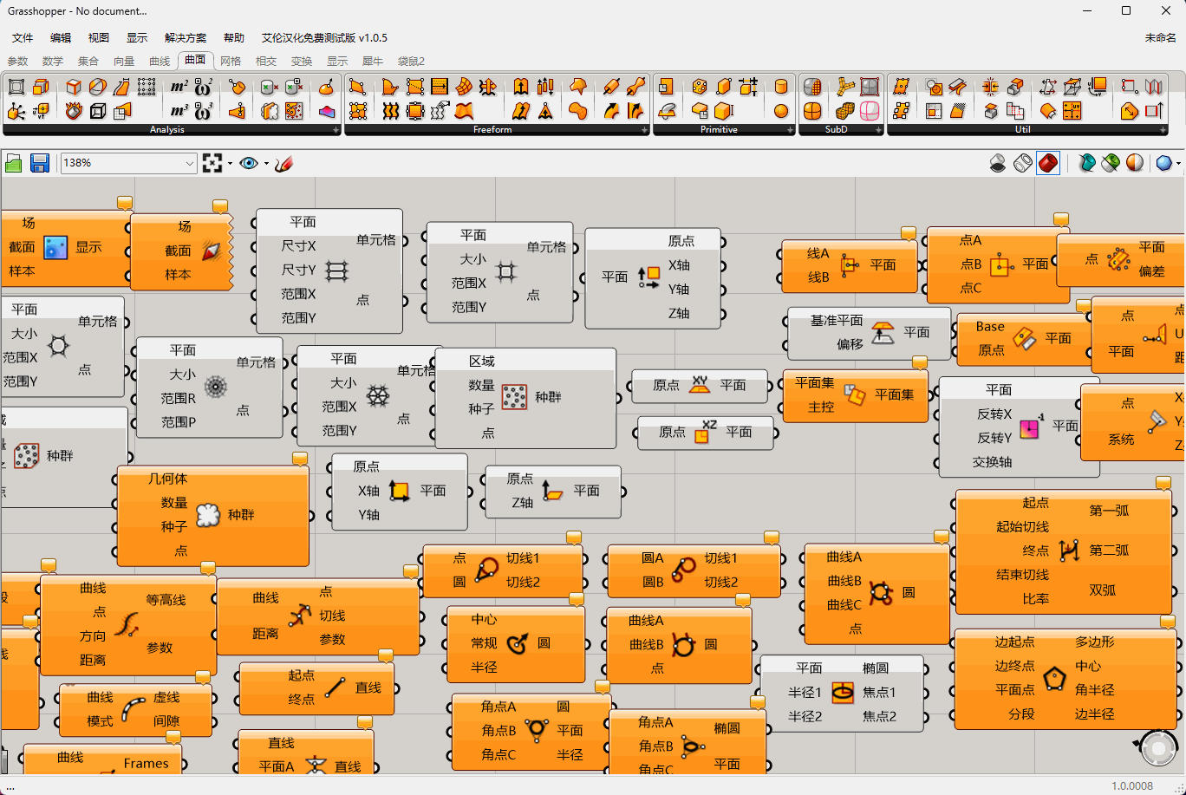The height and width of the screenshot is (795, 1186).
Task: Expand the Primitive panel with plus button
Action: (x=790, y=130)
